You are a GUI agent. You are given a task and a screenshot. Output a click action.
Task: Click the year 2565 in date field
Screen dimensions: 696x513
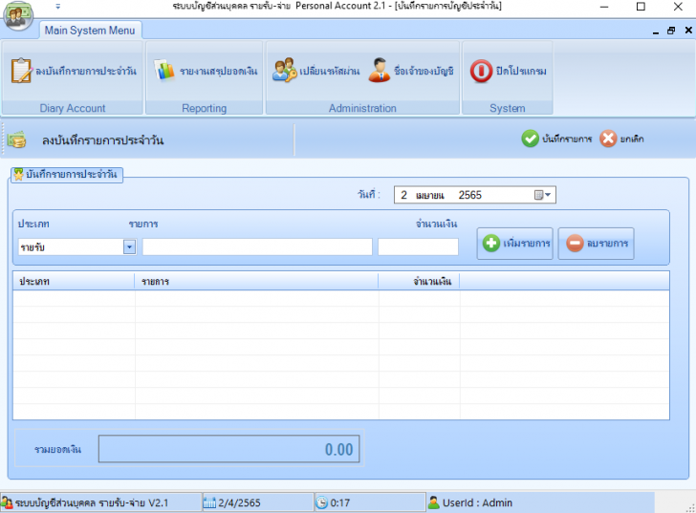point(470,195)
